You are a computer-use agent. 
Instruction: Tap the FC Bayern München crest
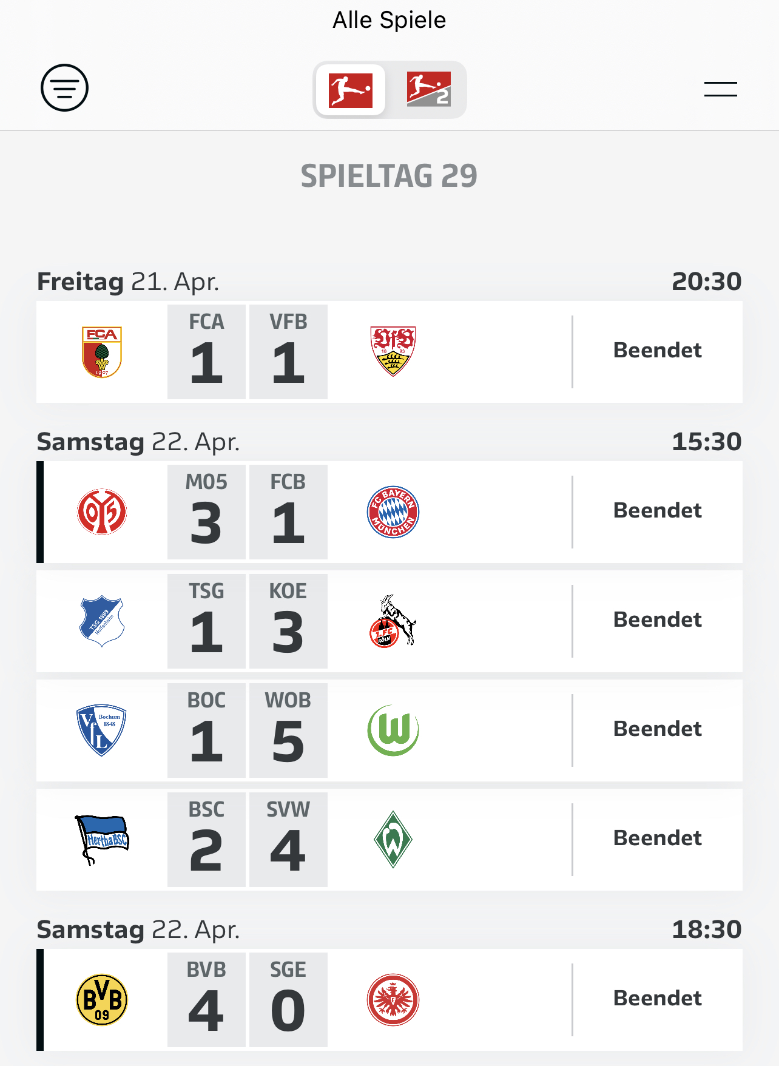(393, 512)
